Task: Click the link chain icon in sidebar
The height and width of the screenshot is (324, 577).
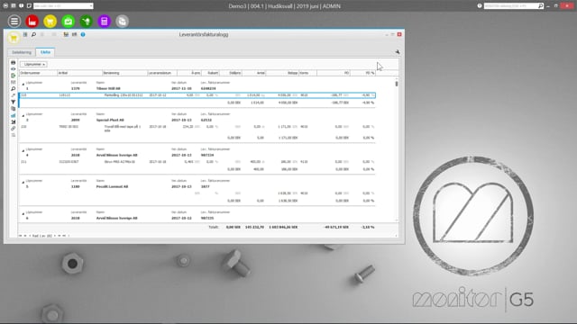Action: tap(14, 129)
